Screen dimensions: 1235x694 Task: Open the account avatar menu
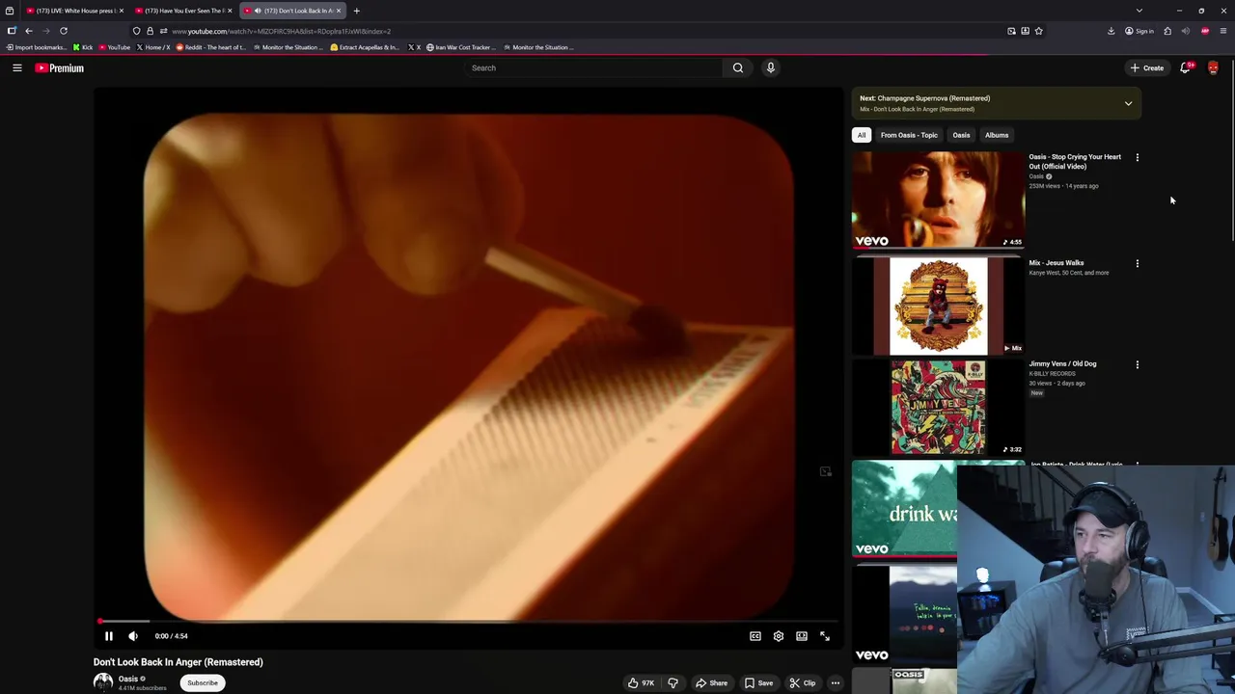(1213, 67)
